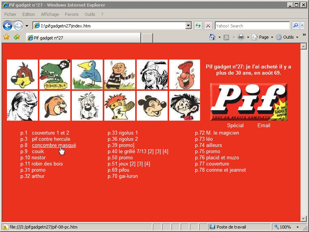Click the round-eared bear face thumbnail
The width and height of the screenshot is (309, 232).
152,106
